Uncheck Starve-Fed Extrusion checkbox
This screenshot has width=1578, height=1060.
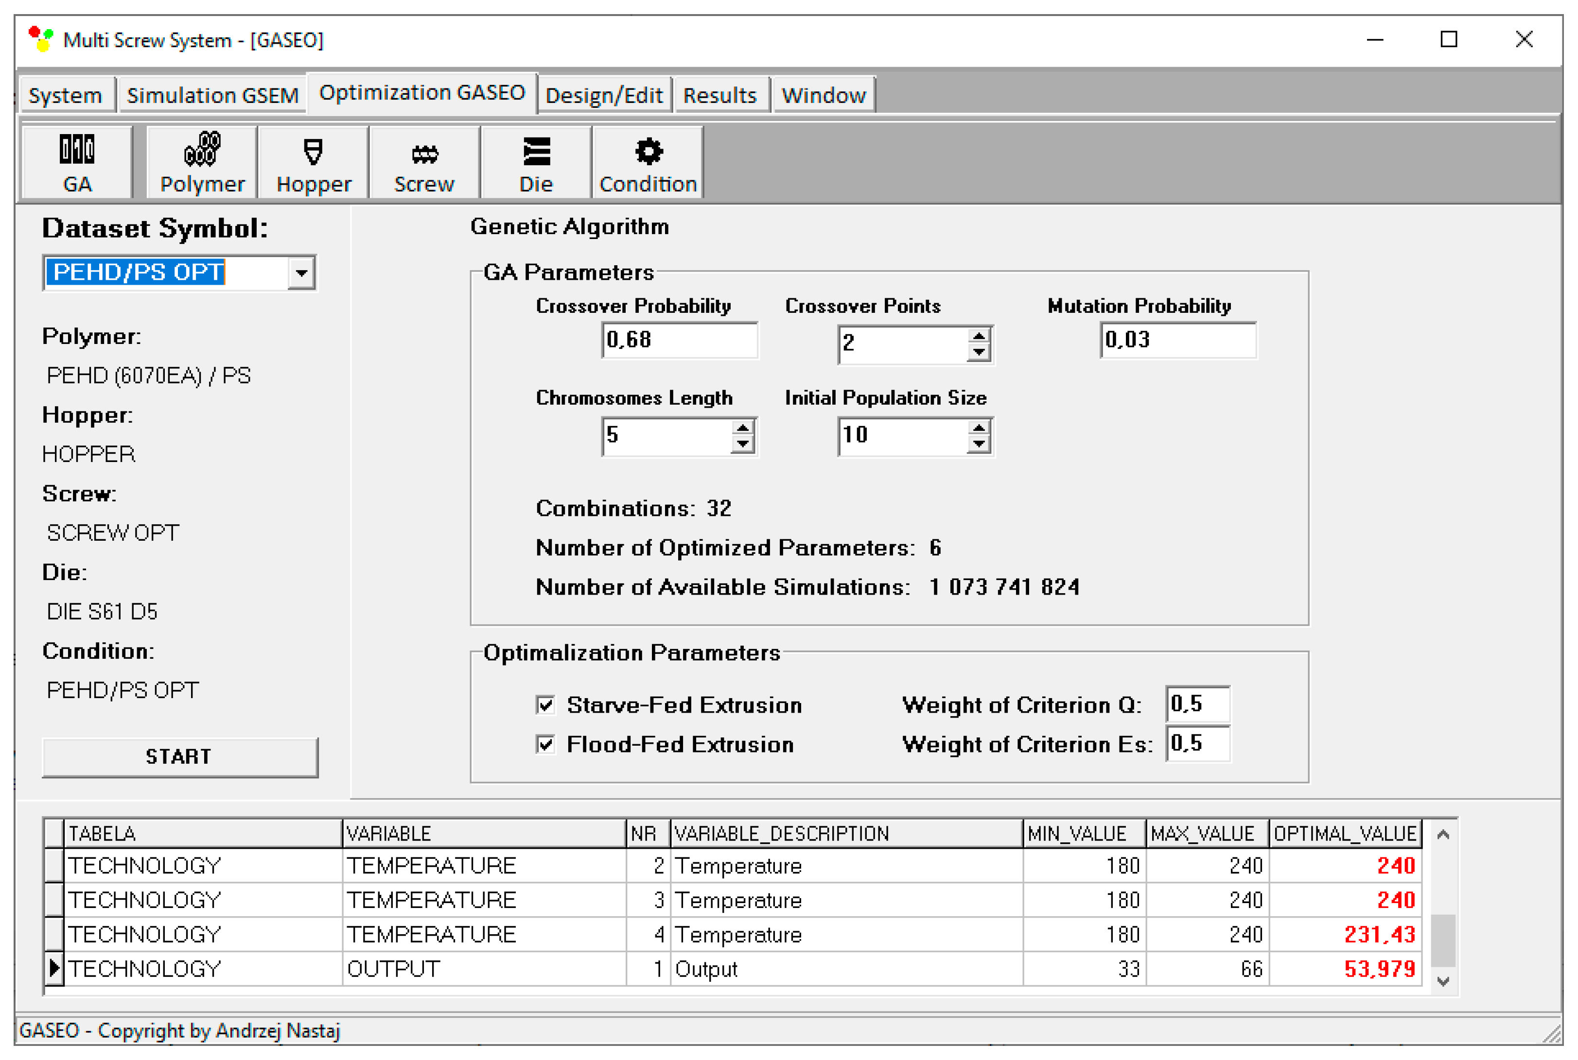click(545, 705)
